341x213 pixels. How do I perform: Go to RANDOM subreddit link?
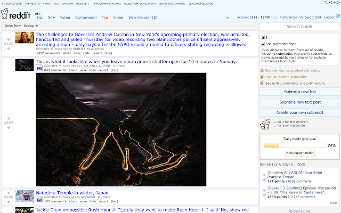coord(68,4)
